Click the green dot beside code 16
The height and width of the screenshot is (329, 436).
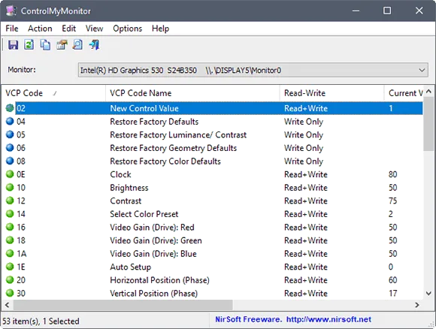tap(10, 227)
